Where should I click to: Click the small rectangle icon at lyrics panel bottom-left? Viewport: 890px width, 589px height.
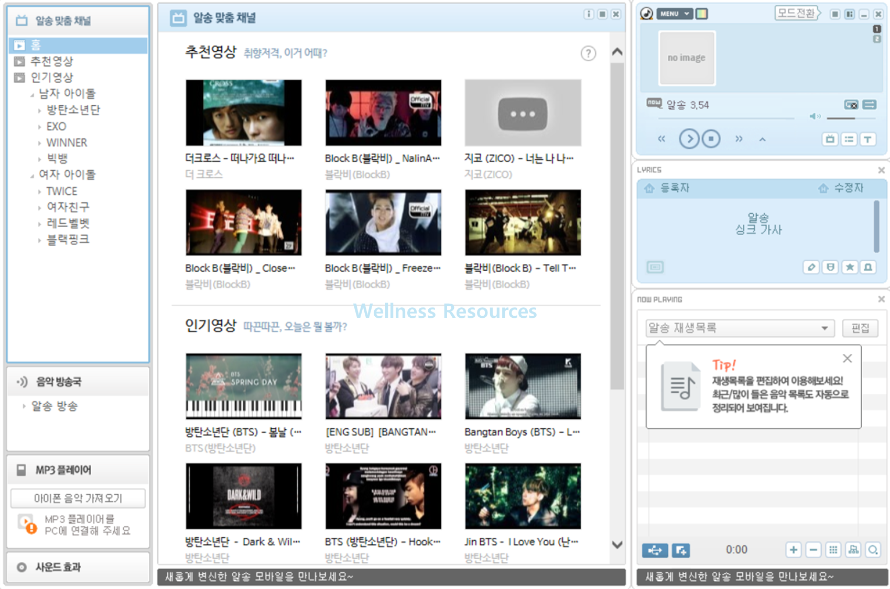(x=655, y=268)
